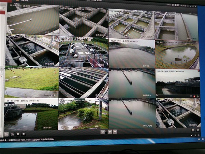
Task: Toggle the speaker volume mute icon
Action: [x=23, y=134]
